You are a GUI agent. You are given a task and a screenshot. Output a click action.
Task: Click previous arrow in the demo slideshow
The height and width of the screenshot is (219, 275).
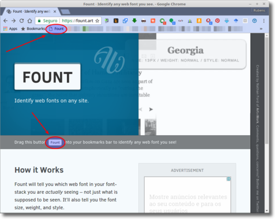click(x=141, y=109)
